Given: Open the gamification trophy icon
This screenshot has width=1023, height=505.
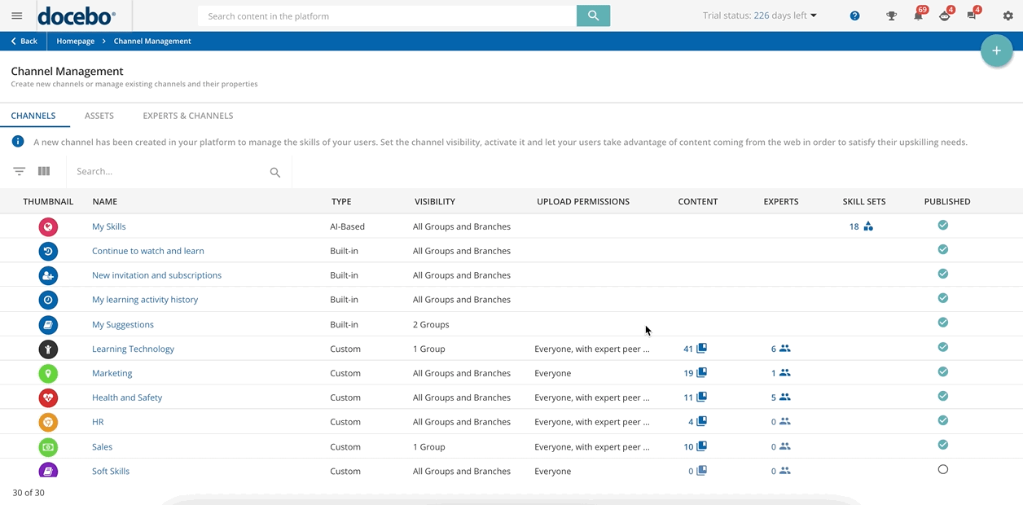Looking at the screenshot, I should tap(891, 15).
